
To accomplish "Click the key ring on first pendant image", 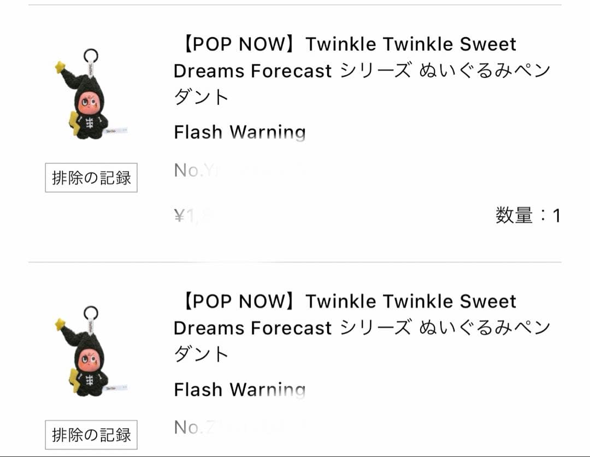I will pos(90,56).
